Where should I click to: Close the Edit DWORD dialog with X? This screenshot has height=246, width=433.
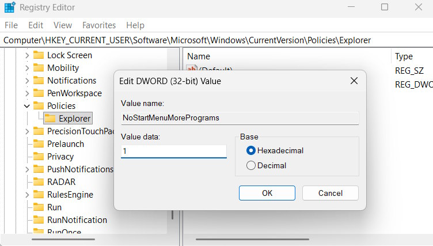354,81
